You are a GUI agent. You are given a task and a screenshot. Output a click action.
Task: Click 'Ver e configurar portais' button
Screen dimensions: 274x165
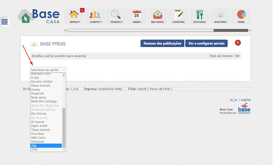coord(206,43)
